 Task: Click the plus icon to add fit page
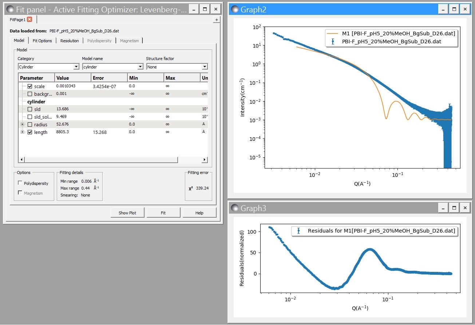[x=216, y=20]
